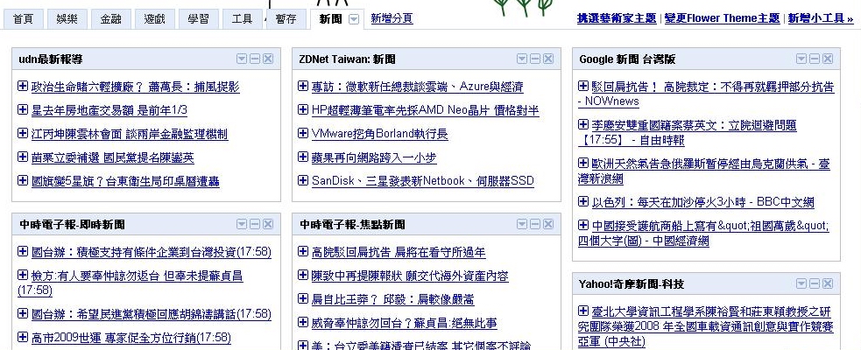Expand the 江丙坤陳雲林會面 headline plus icon
The image size is (861, 350).
(23, 133)
